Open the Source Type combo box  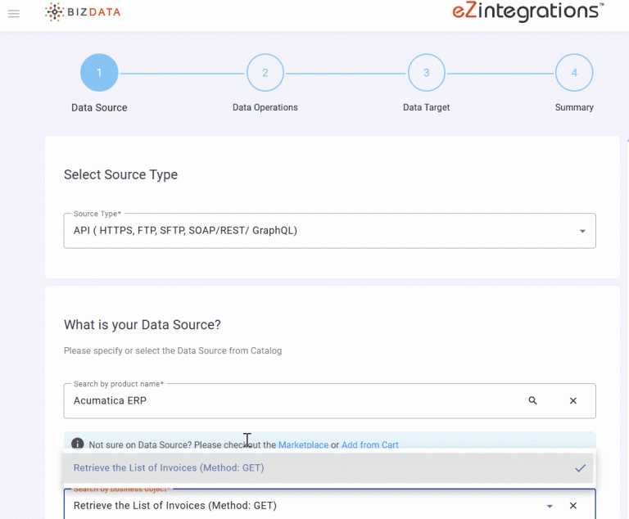click(319, 231)
